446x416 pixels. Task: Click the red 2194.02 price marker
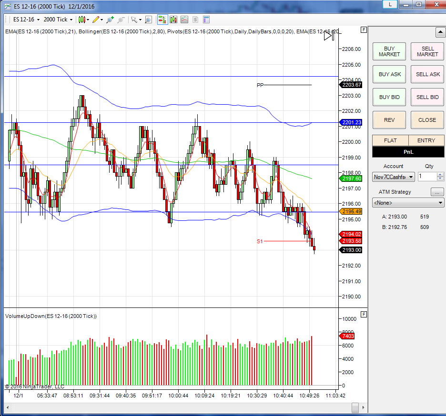coord(351,234)
